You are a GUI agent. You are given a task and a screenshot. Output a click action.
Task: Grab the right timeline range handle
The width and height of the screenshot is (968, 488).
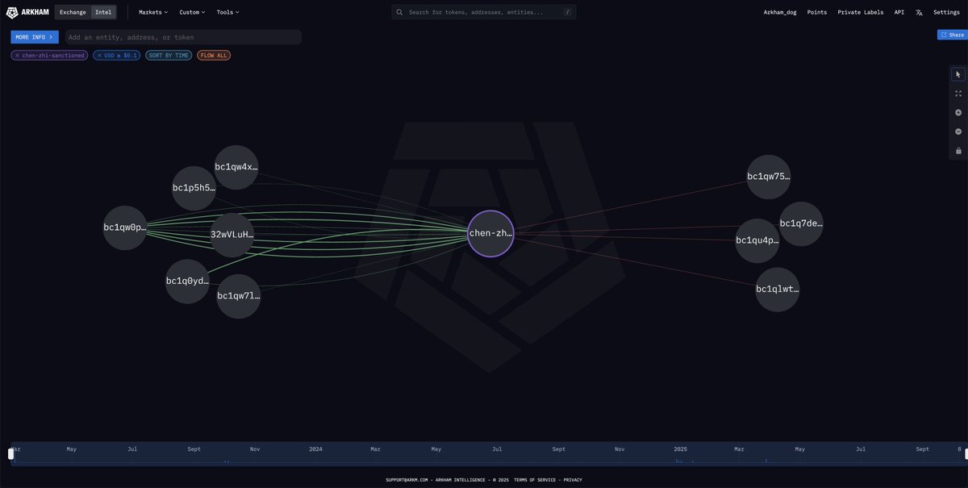(966, 454)
